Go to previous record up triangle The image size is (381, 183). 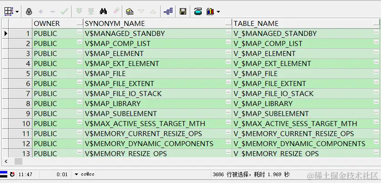[x=153, y=11]
